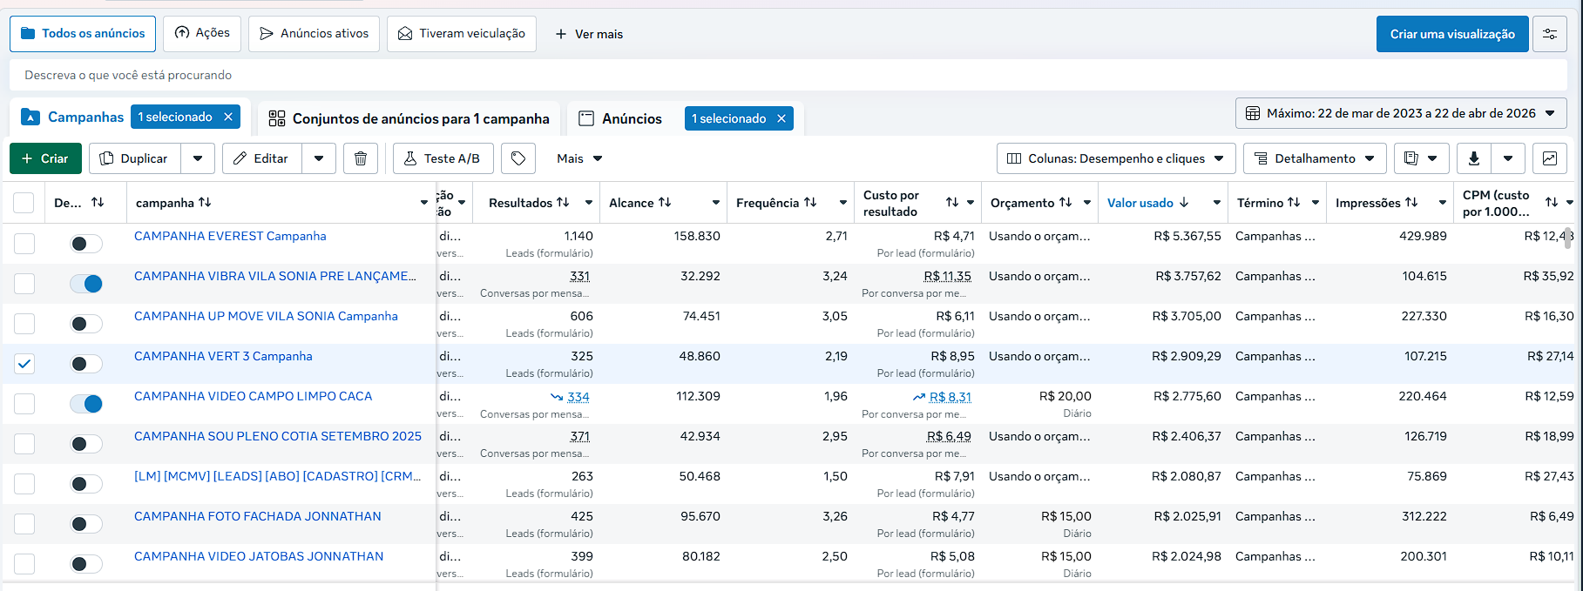
Task: Turn off CAMPANHA VIDEO CAMPO LIMPO CACA switch
Action: tap(86, 404)
